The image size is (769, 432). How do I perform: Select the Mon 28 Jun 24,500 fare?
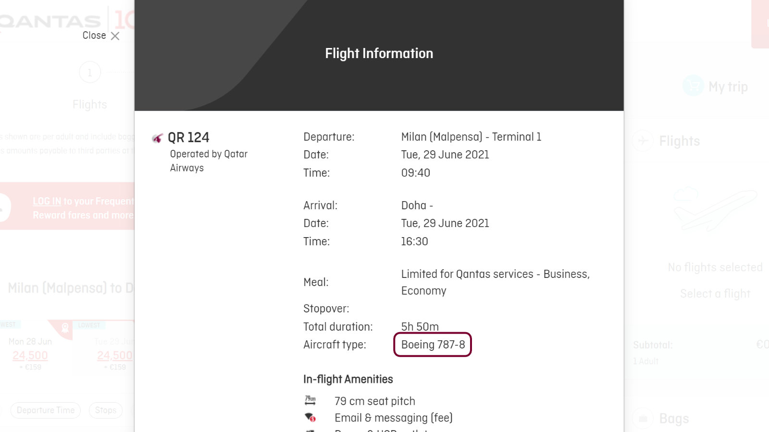coord(30,355)
